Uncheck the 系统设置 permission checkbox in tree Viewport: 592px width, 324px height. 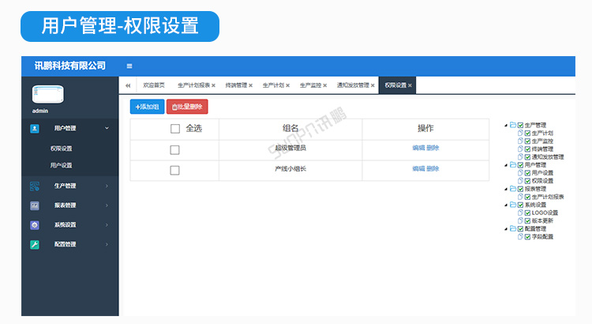(520, 205)
